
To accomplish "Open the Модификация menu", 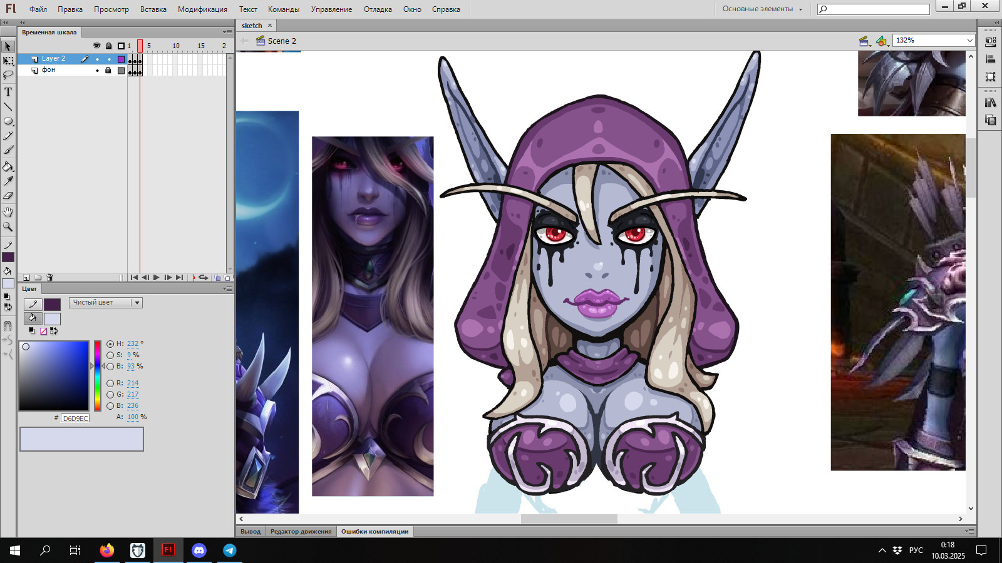I will (x=202, y=9).
